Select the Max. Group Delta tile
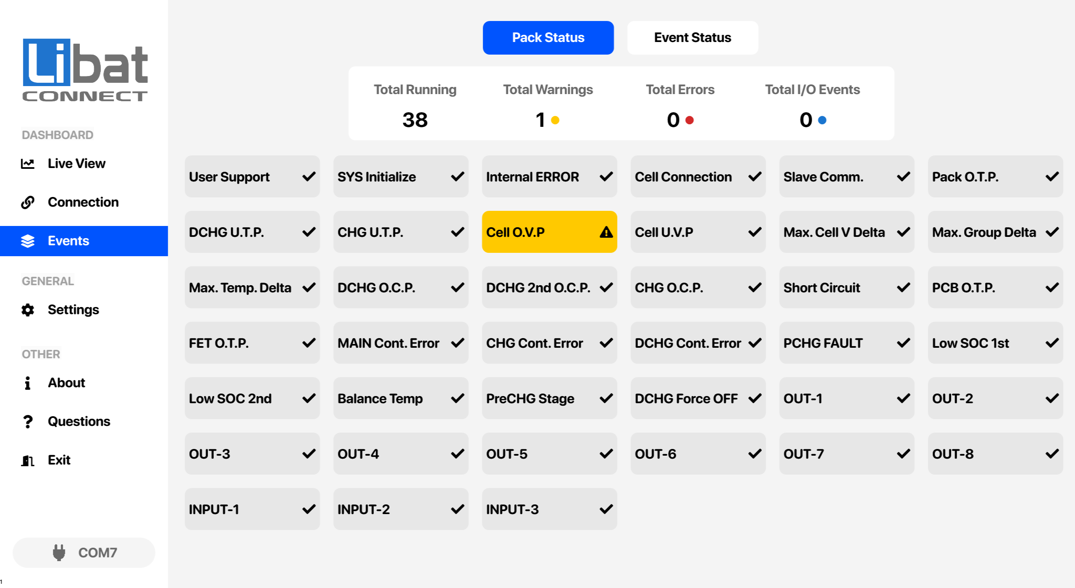Viewport: 1075px width, 588px height. (995, 232)
